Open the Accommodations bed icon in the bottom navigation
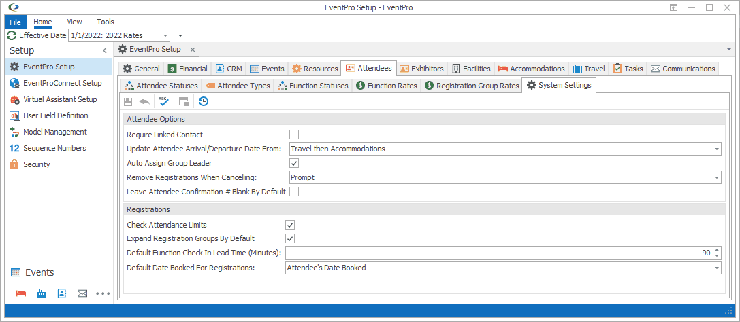740x322 pixels. pos(21,293)
